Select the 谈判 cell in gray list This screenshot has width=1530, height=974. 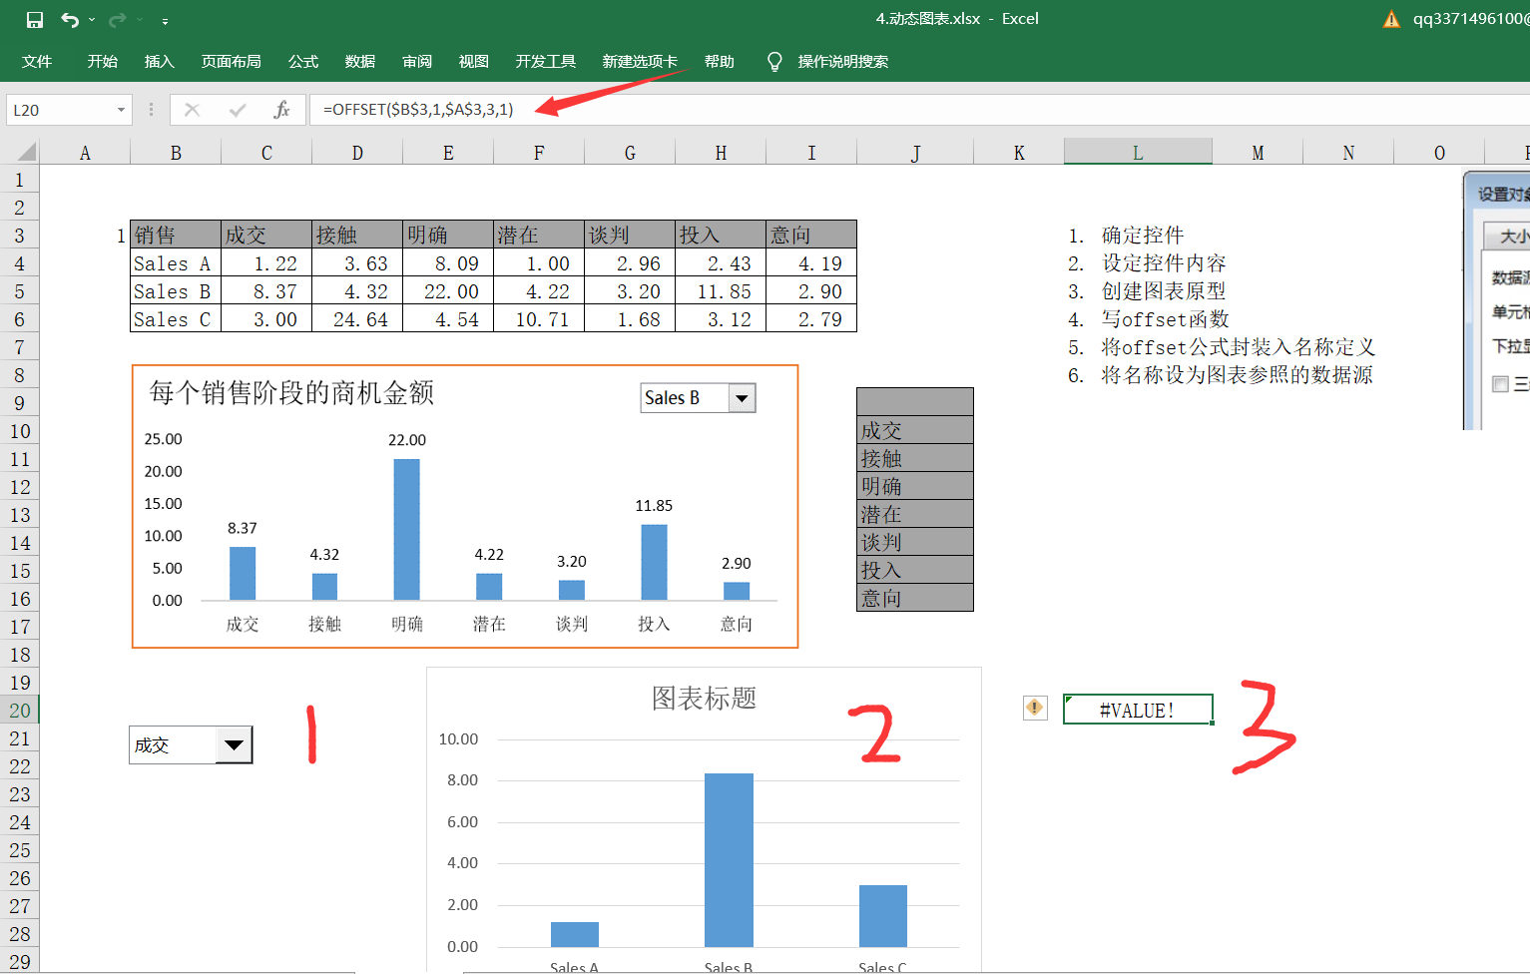[x=915, y=542]
